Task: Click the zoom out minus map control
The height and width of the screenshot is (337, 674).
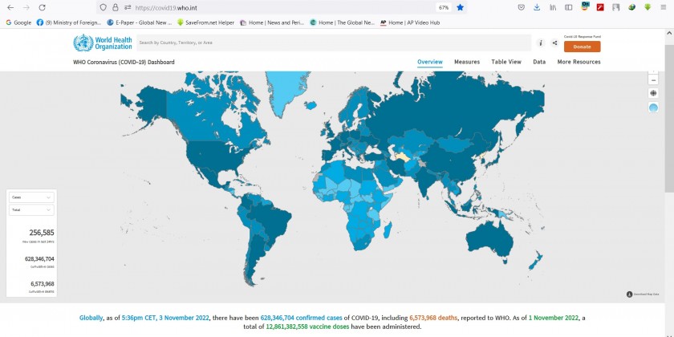Action: tap(652, 79)
